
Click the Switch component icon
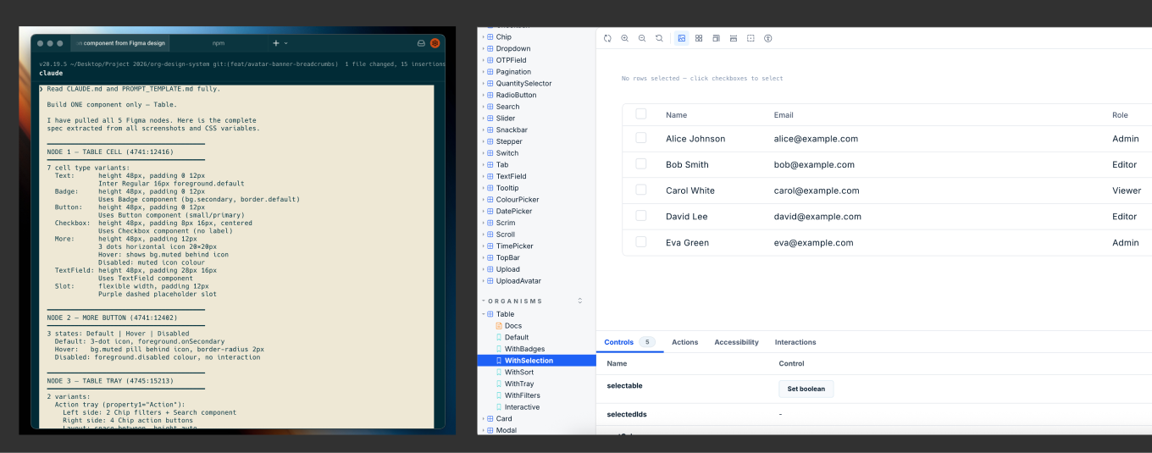pyautogui.click(x=490, y=153)
